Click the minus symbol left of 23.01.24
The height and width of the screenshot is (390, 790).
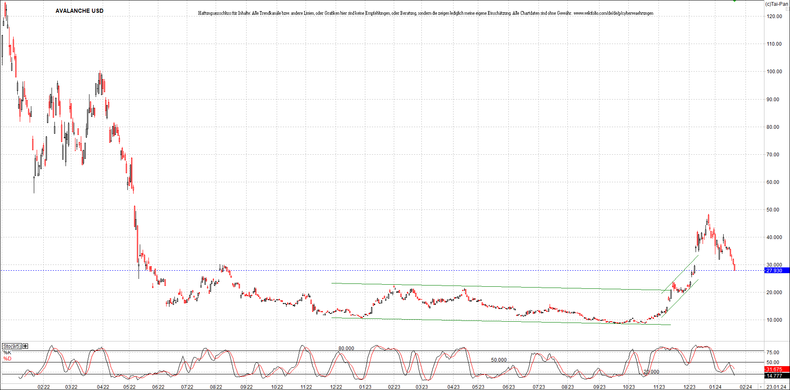761,387
